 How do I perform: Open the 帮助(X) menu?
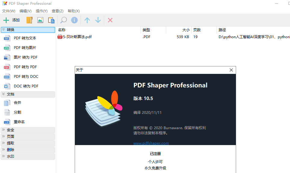[73, 11]
